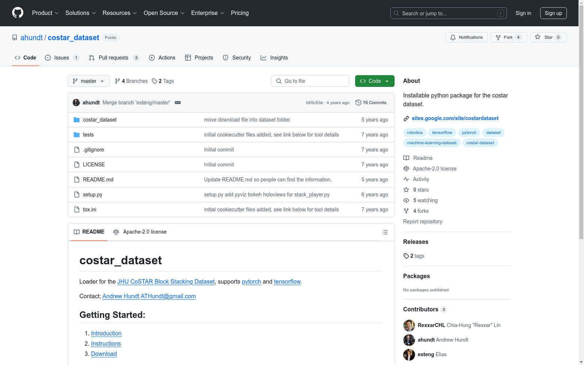Open the master branch dropdown
This screenshot has width=584, height=365.
89,81
